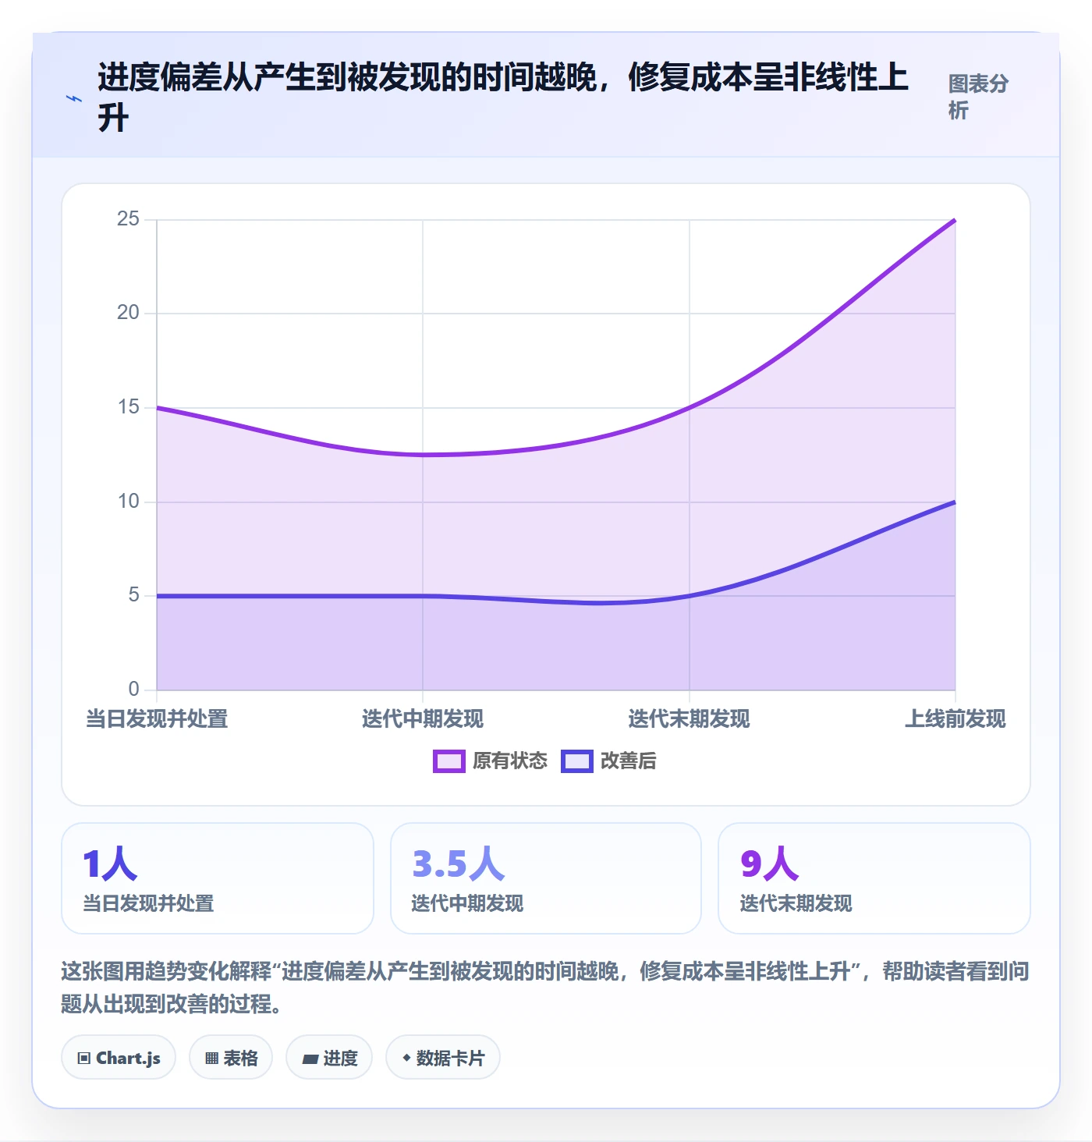Click the lightning bolt icon beside the title
This screenshot has height=1142, width=1092.
74,98
